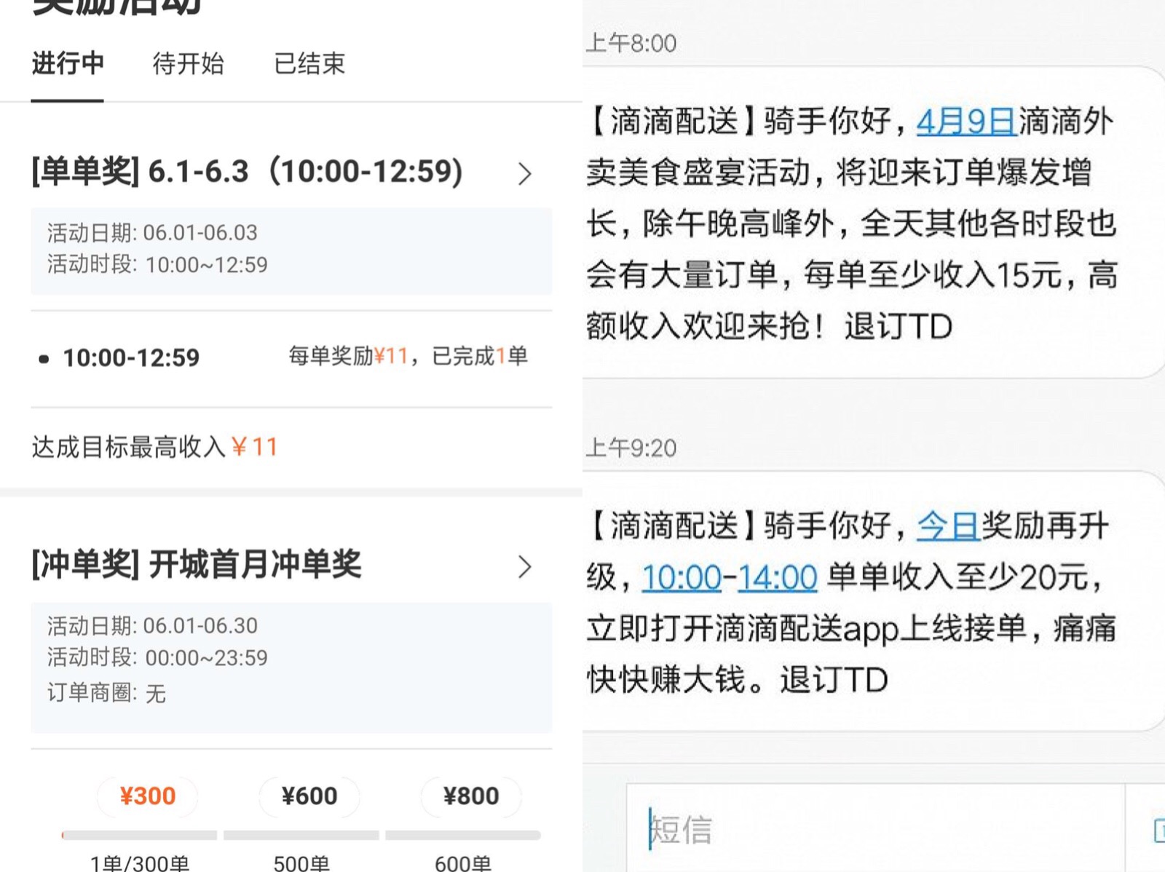Click the 4月9日 date link
This screenshot has height=872, width=1165.
point(965,122)
